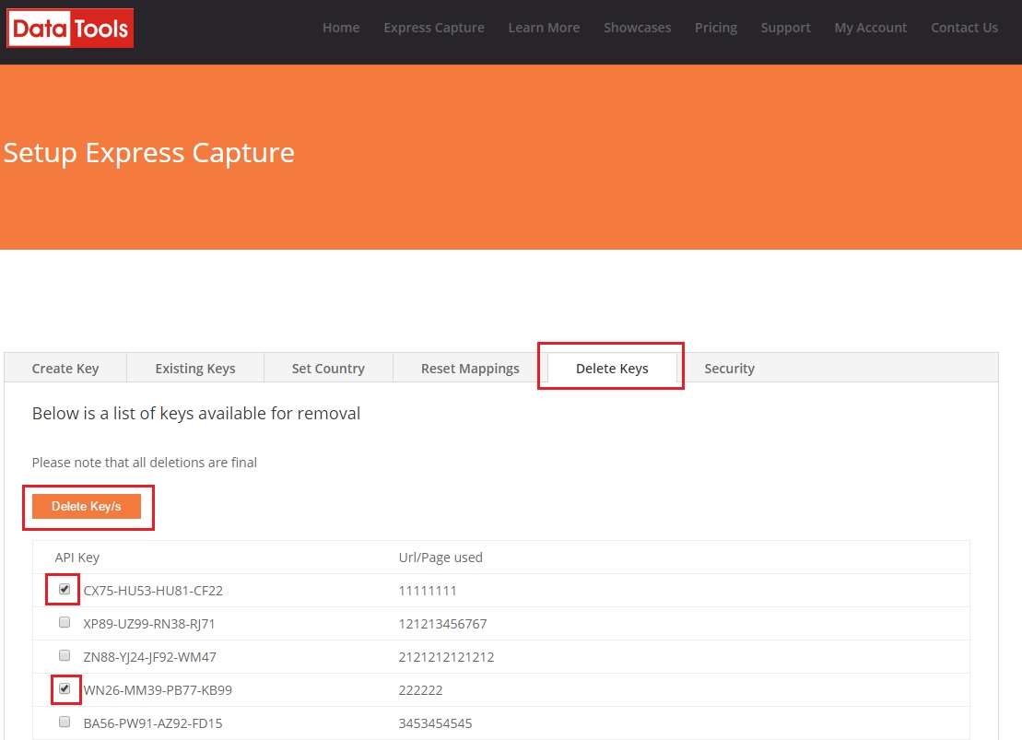Image resolution: width=1022 pixels, height=740 pixels.
Task: Open the Pricing page
Action: [x=716, y=28]
